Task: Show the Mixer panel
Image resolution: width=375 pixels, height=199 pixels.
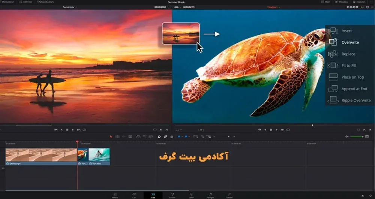Action: pyautogui.click(x=325, y=2)
